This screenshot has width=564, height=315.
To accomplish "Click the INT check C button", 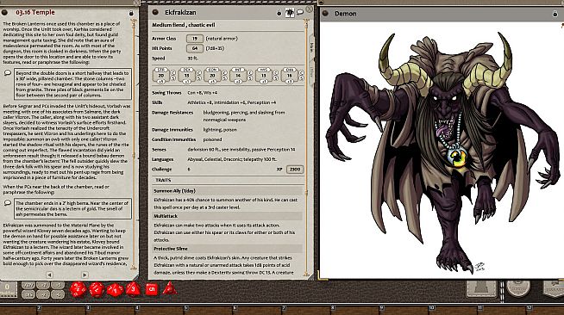I will coord(250,72).
